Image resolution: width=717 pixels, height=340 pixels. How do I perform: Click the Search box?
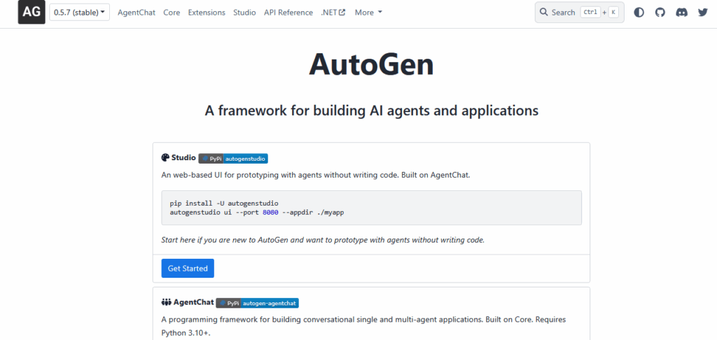tap(579, 13)
